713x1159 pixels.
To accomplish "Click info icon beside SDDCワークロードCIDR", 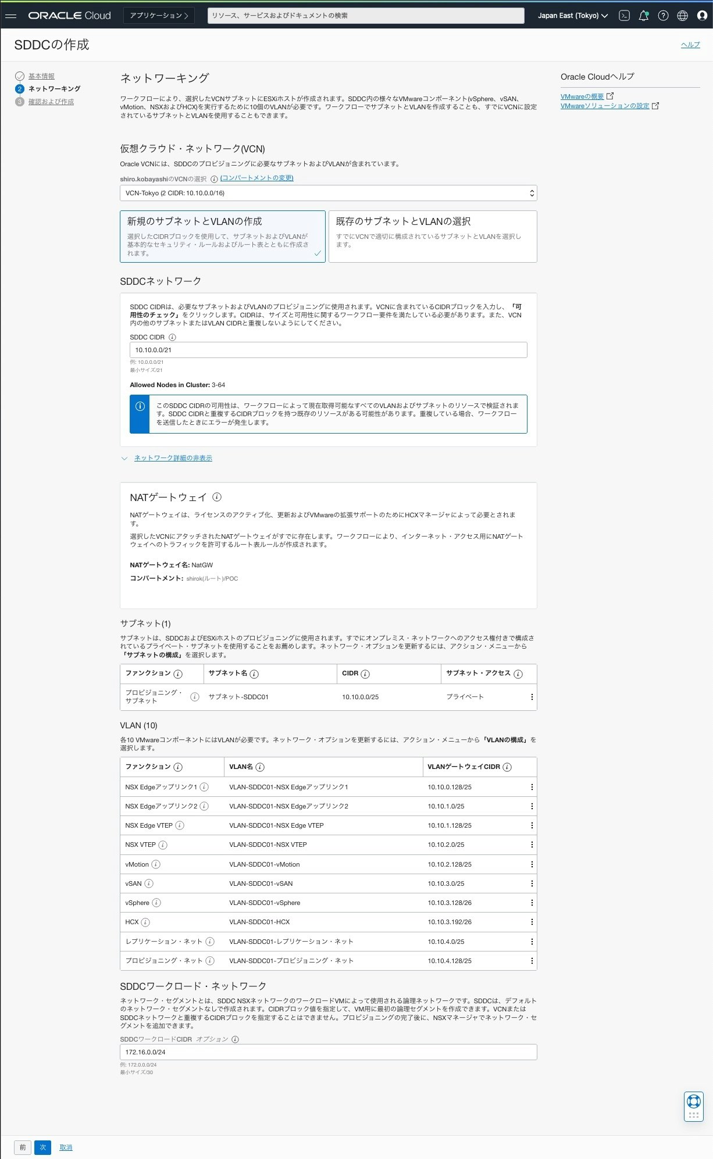I will 235,1039.
